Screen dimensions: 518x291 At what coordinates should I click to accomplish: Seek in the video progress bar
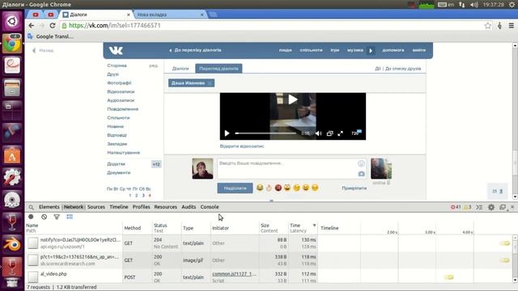pyautogui.click(x=265, y=133)
